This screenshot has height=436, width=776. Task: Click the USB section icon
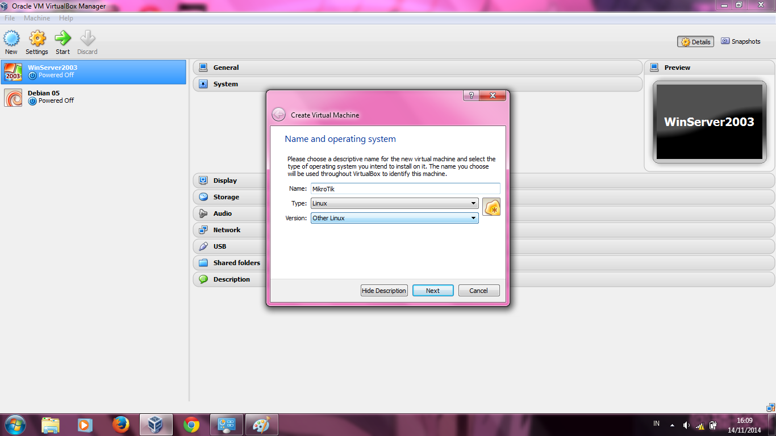203,246
